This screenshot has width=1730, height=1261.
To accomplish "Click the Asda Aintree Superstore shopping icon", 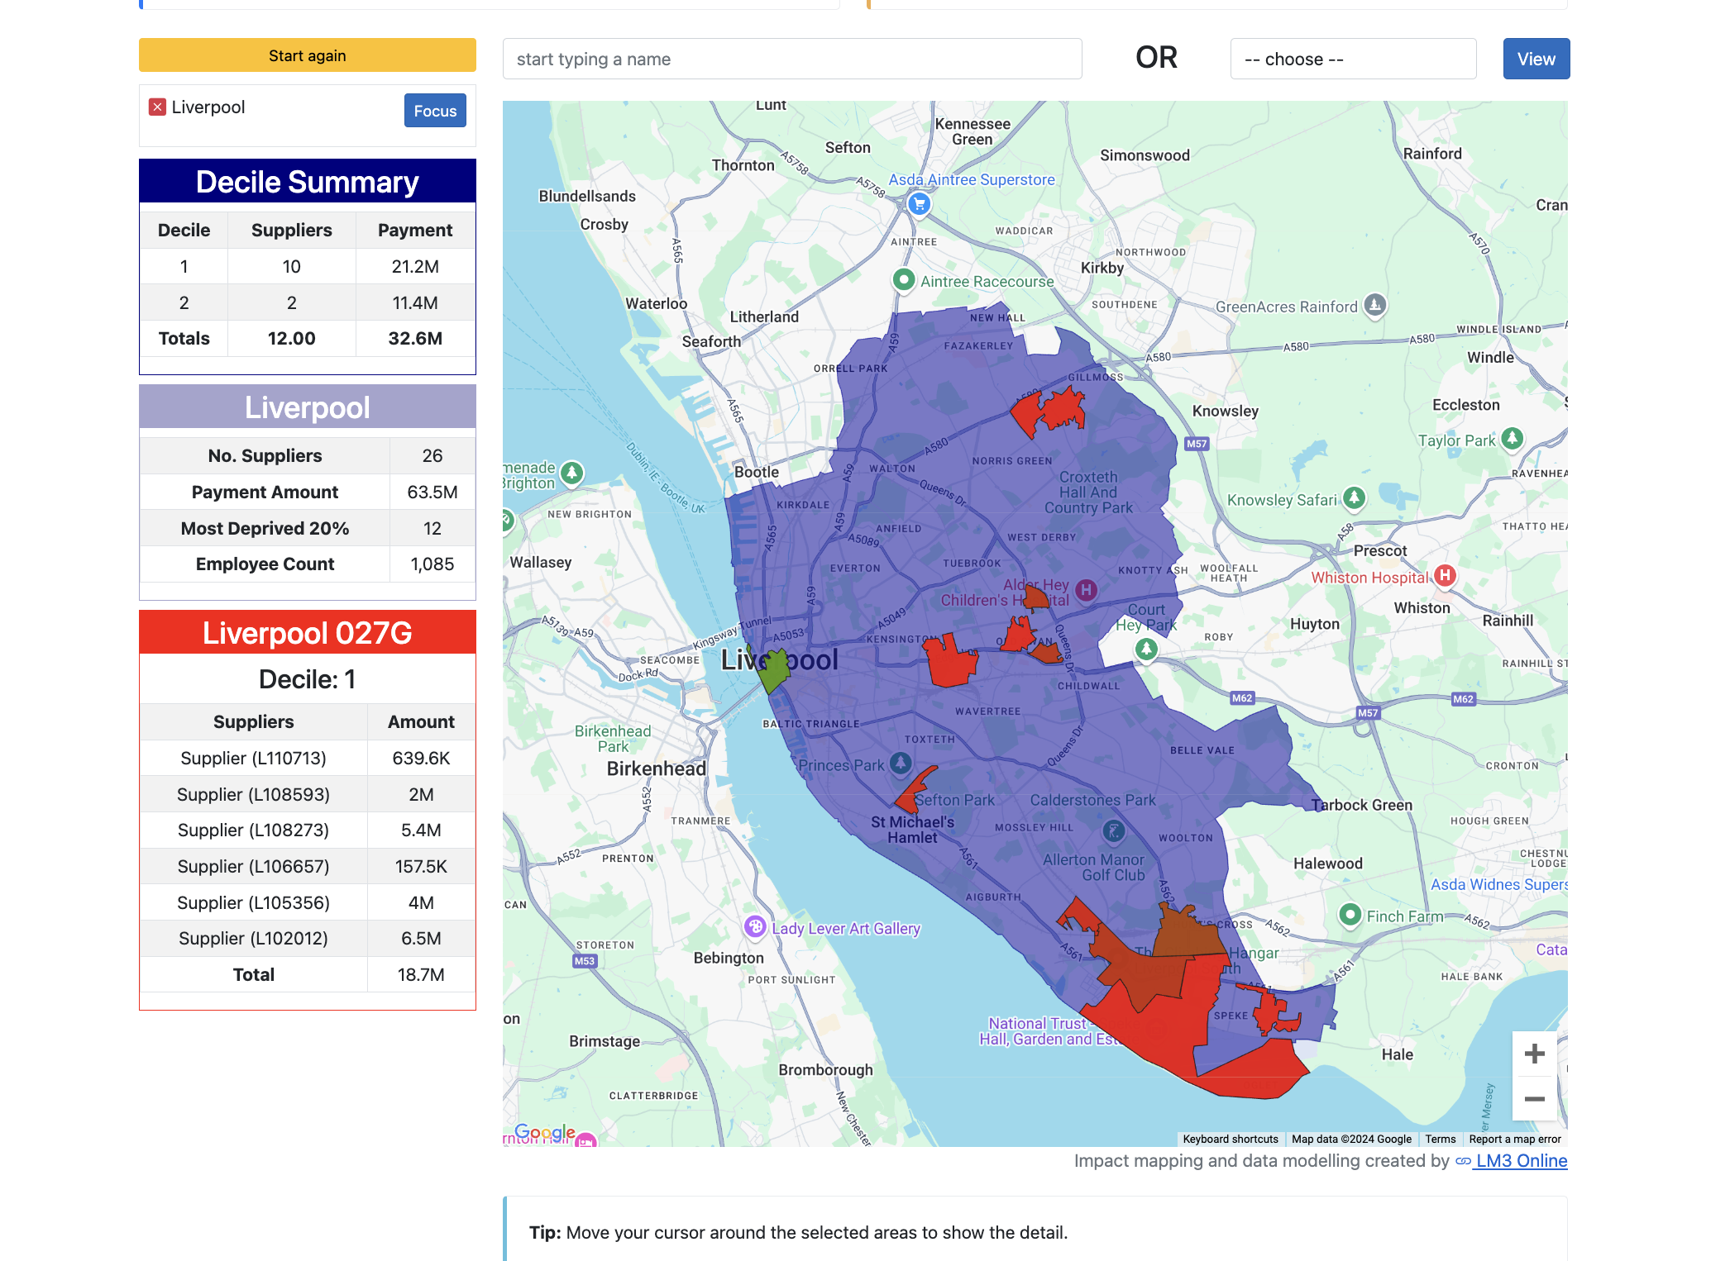I will (x=919, y=203).
